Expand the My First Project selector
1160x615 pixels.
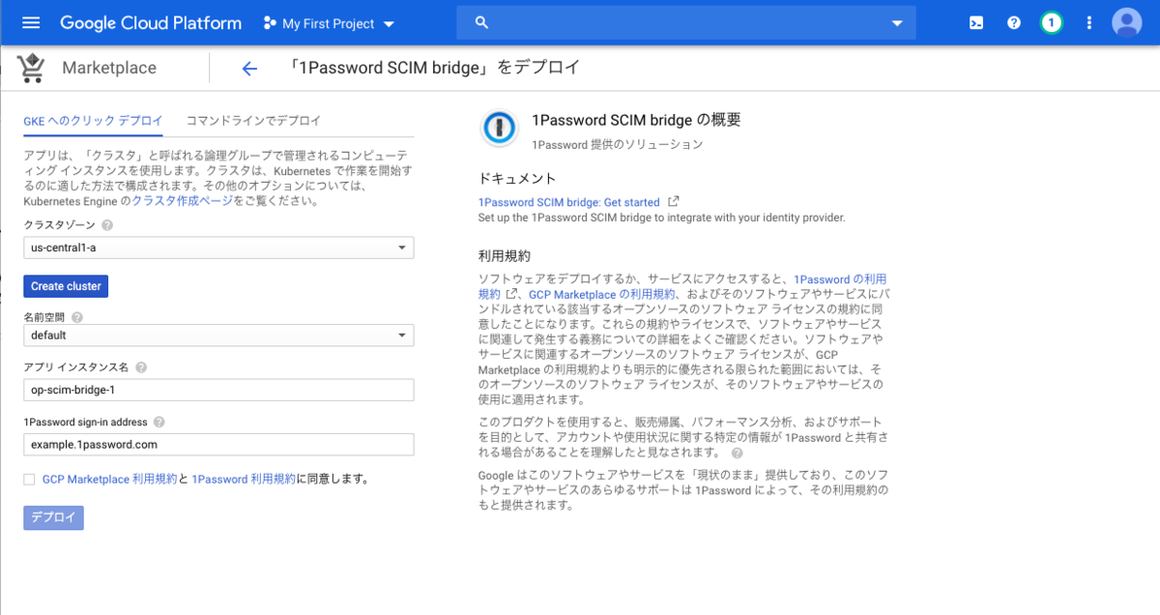click(329, 22)
